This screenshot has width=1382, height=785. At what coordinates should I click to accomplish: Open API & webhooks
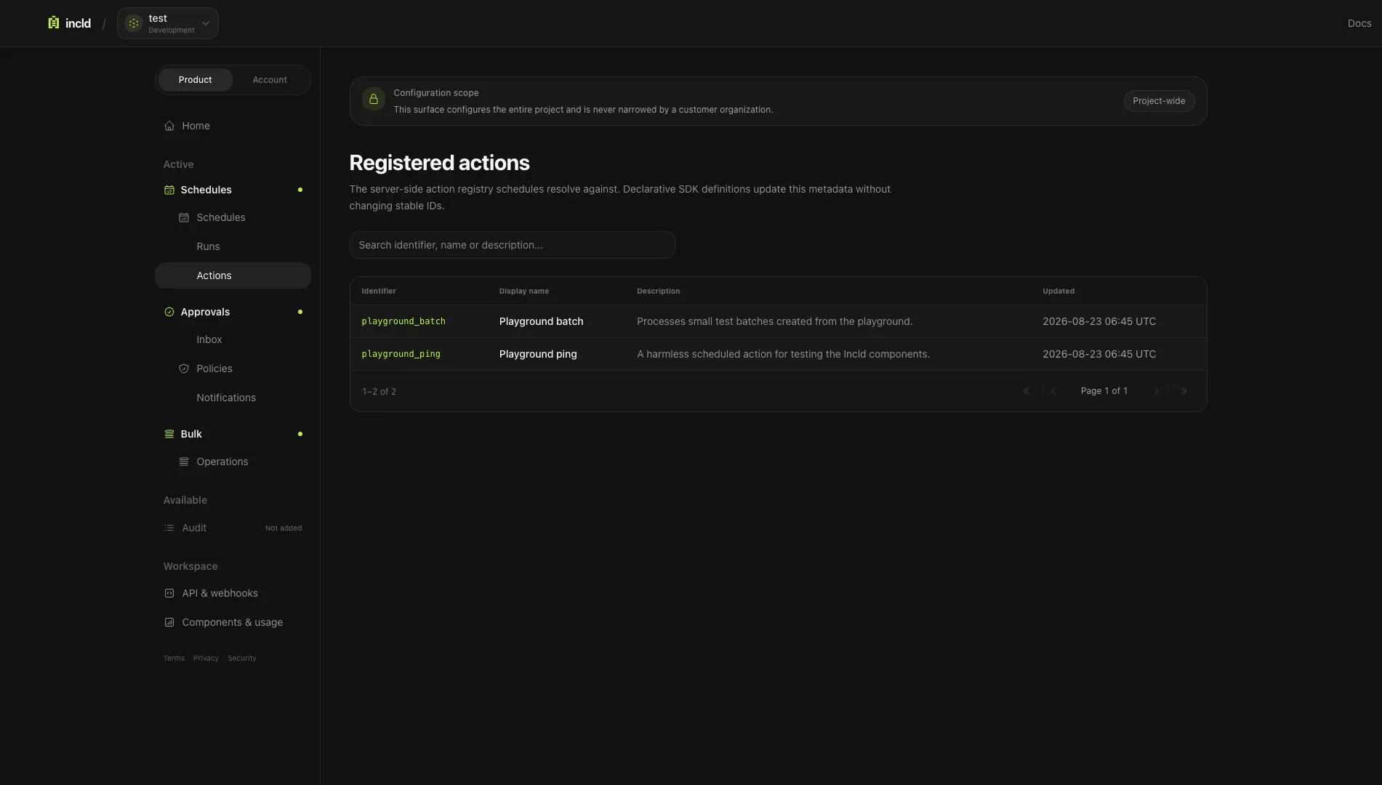tap(233, 593)
